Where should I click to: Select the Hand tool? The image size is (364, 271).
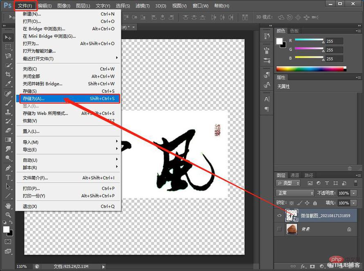8,206
